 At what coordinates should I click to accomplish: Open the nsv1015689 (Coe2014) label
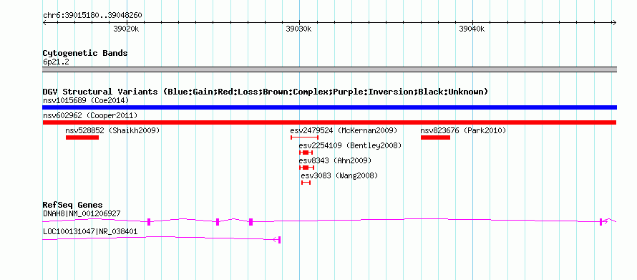86,100
